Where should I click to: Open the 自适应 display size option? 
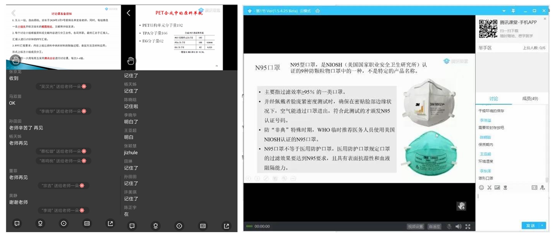435,226
